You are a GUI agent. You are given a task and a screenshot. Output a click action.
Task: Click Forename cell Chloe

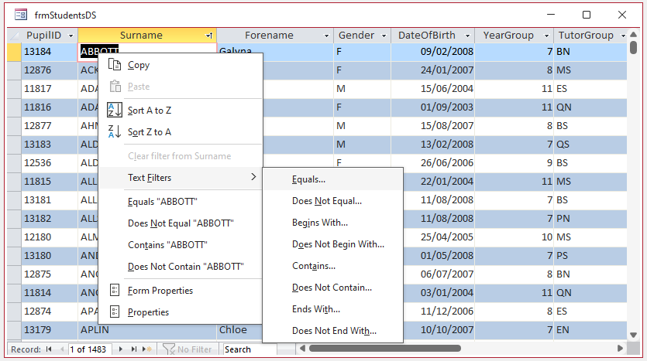point(239,330)
